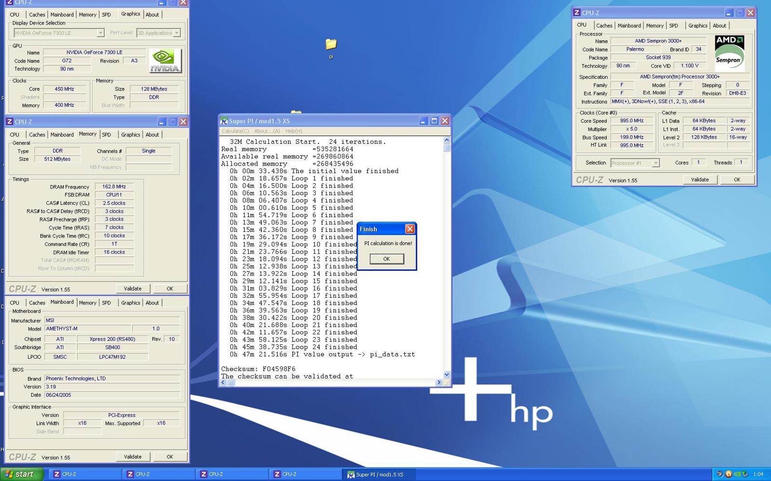Switch to Caches tab in top-right CPU-Z
The height and width of the screenshot is (481, 771).
pyautogui.click(x=604, y=25)
